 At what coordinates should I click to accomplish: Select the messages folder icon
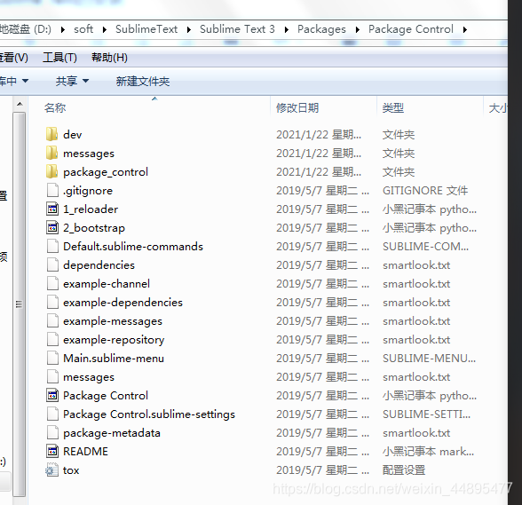[51, 154]
